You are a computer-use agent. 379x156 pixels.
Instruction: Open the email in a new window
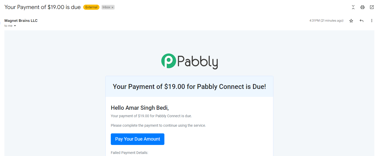pyautogui.click(x=372, y=7)
